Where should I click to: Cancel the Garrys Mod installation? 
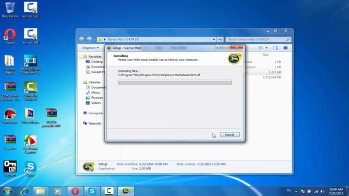tap(230, 134)
